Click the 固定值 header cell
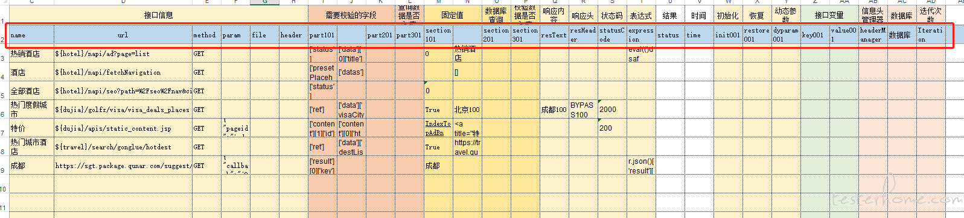 tap(453, 15)
